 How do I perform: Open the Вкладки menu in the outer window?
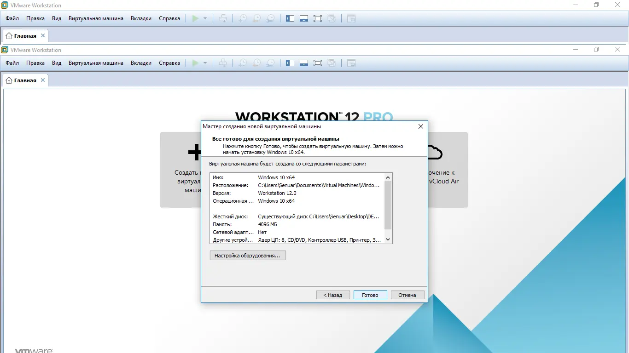click(x=141, y=18)
